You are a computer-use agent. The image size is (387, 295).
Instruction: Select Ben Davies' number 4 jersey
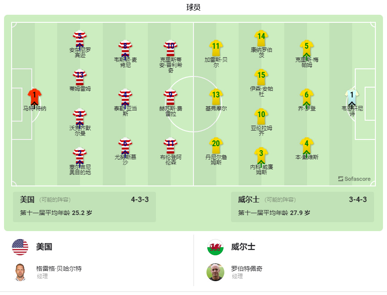[307, 145]
